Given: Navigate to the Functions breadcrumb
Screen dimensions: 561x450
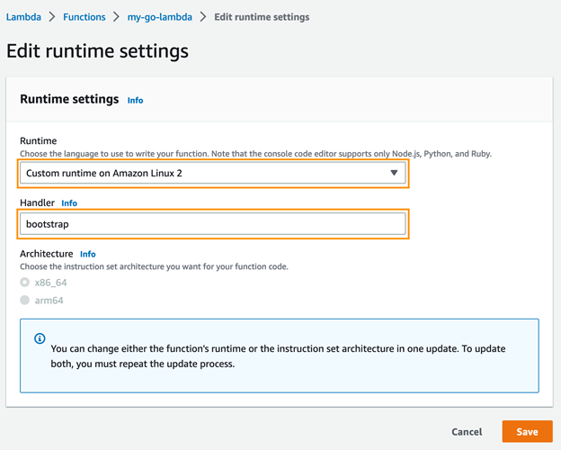Looking at the screenshot, I should click(84, 17).
